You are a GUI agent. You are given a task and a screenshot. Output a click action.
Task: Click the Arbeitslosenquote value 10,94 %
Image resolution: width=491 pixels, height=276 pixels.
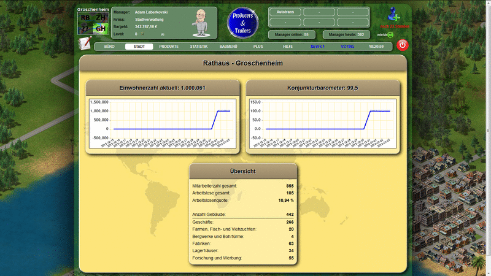(x=286, y=201)
